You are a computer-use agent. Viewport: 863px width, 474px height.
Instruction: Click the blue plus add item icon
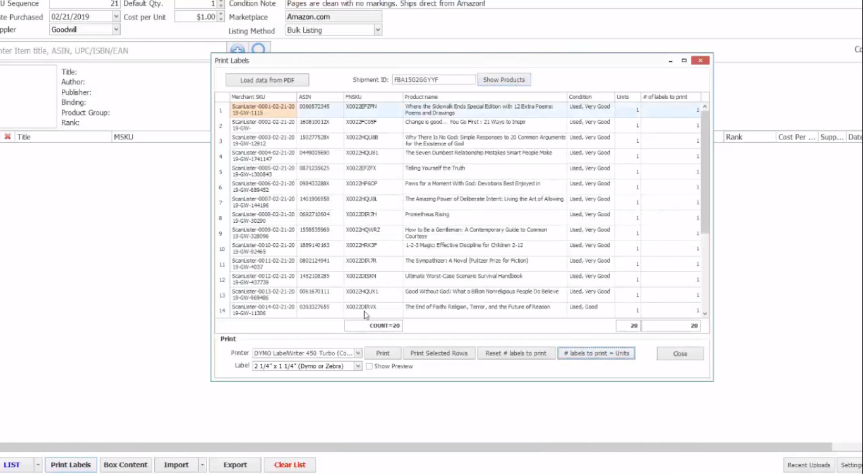237,49
